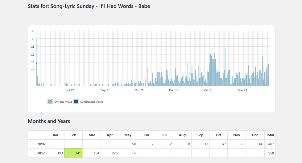Click the highlighted 341 cell for February 2017
Screen dimensions: 302x163
tap(73, 153)
